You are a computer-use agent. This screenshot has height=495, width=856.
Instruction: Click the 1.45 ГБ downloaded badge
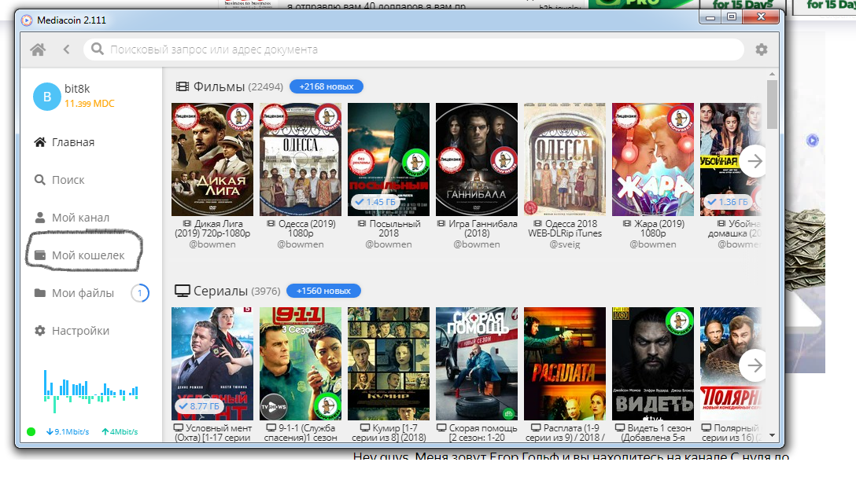pyautogui.click(x=375, y=202)
